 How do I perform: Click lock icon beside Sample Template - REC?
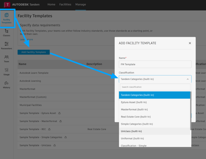49,129
